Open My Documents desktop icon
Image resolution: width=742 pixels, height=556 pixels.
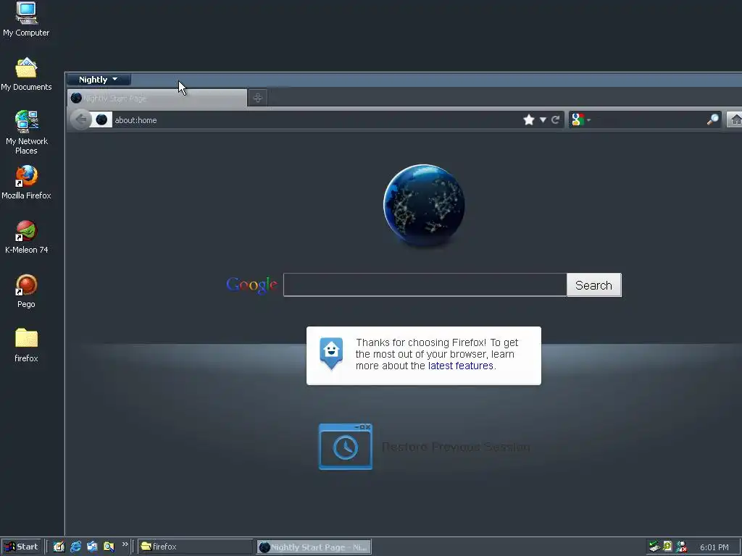coord(26,75)
